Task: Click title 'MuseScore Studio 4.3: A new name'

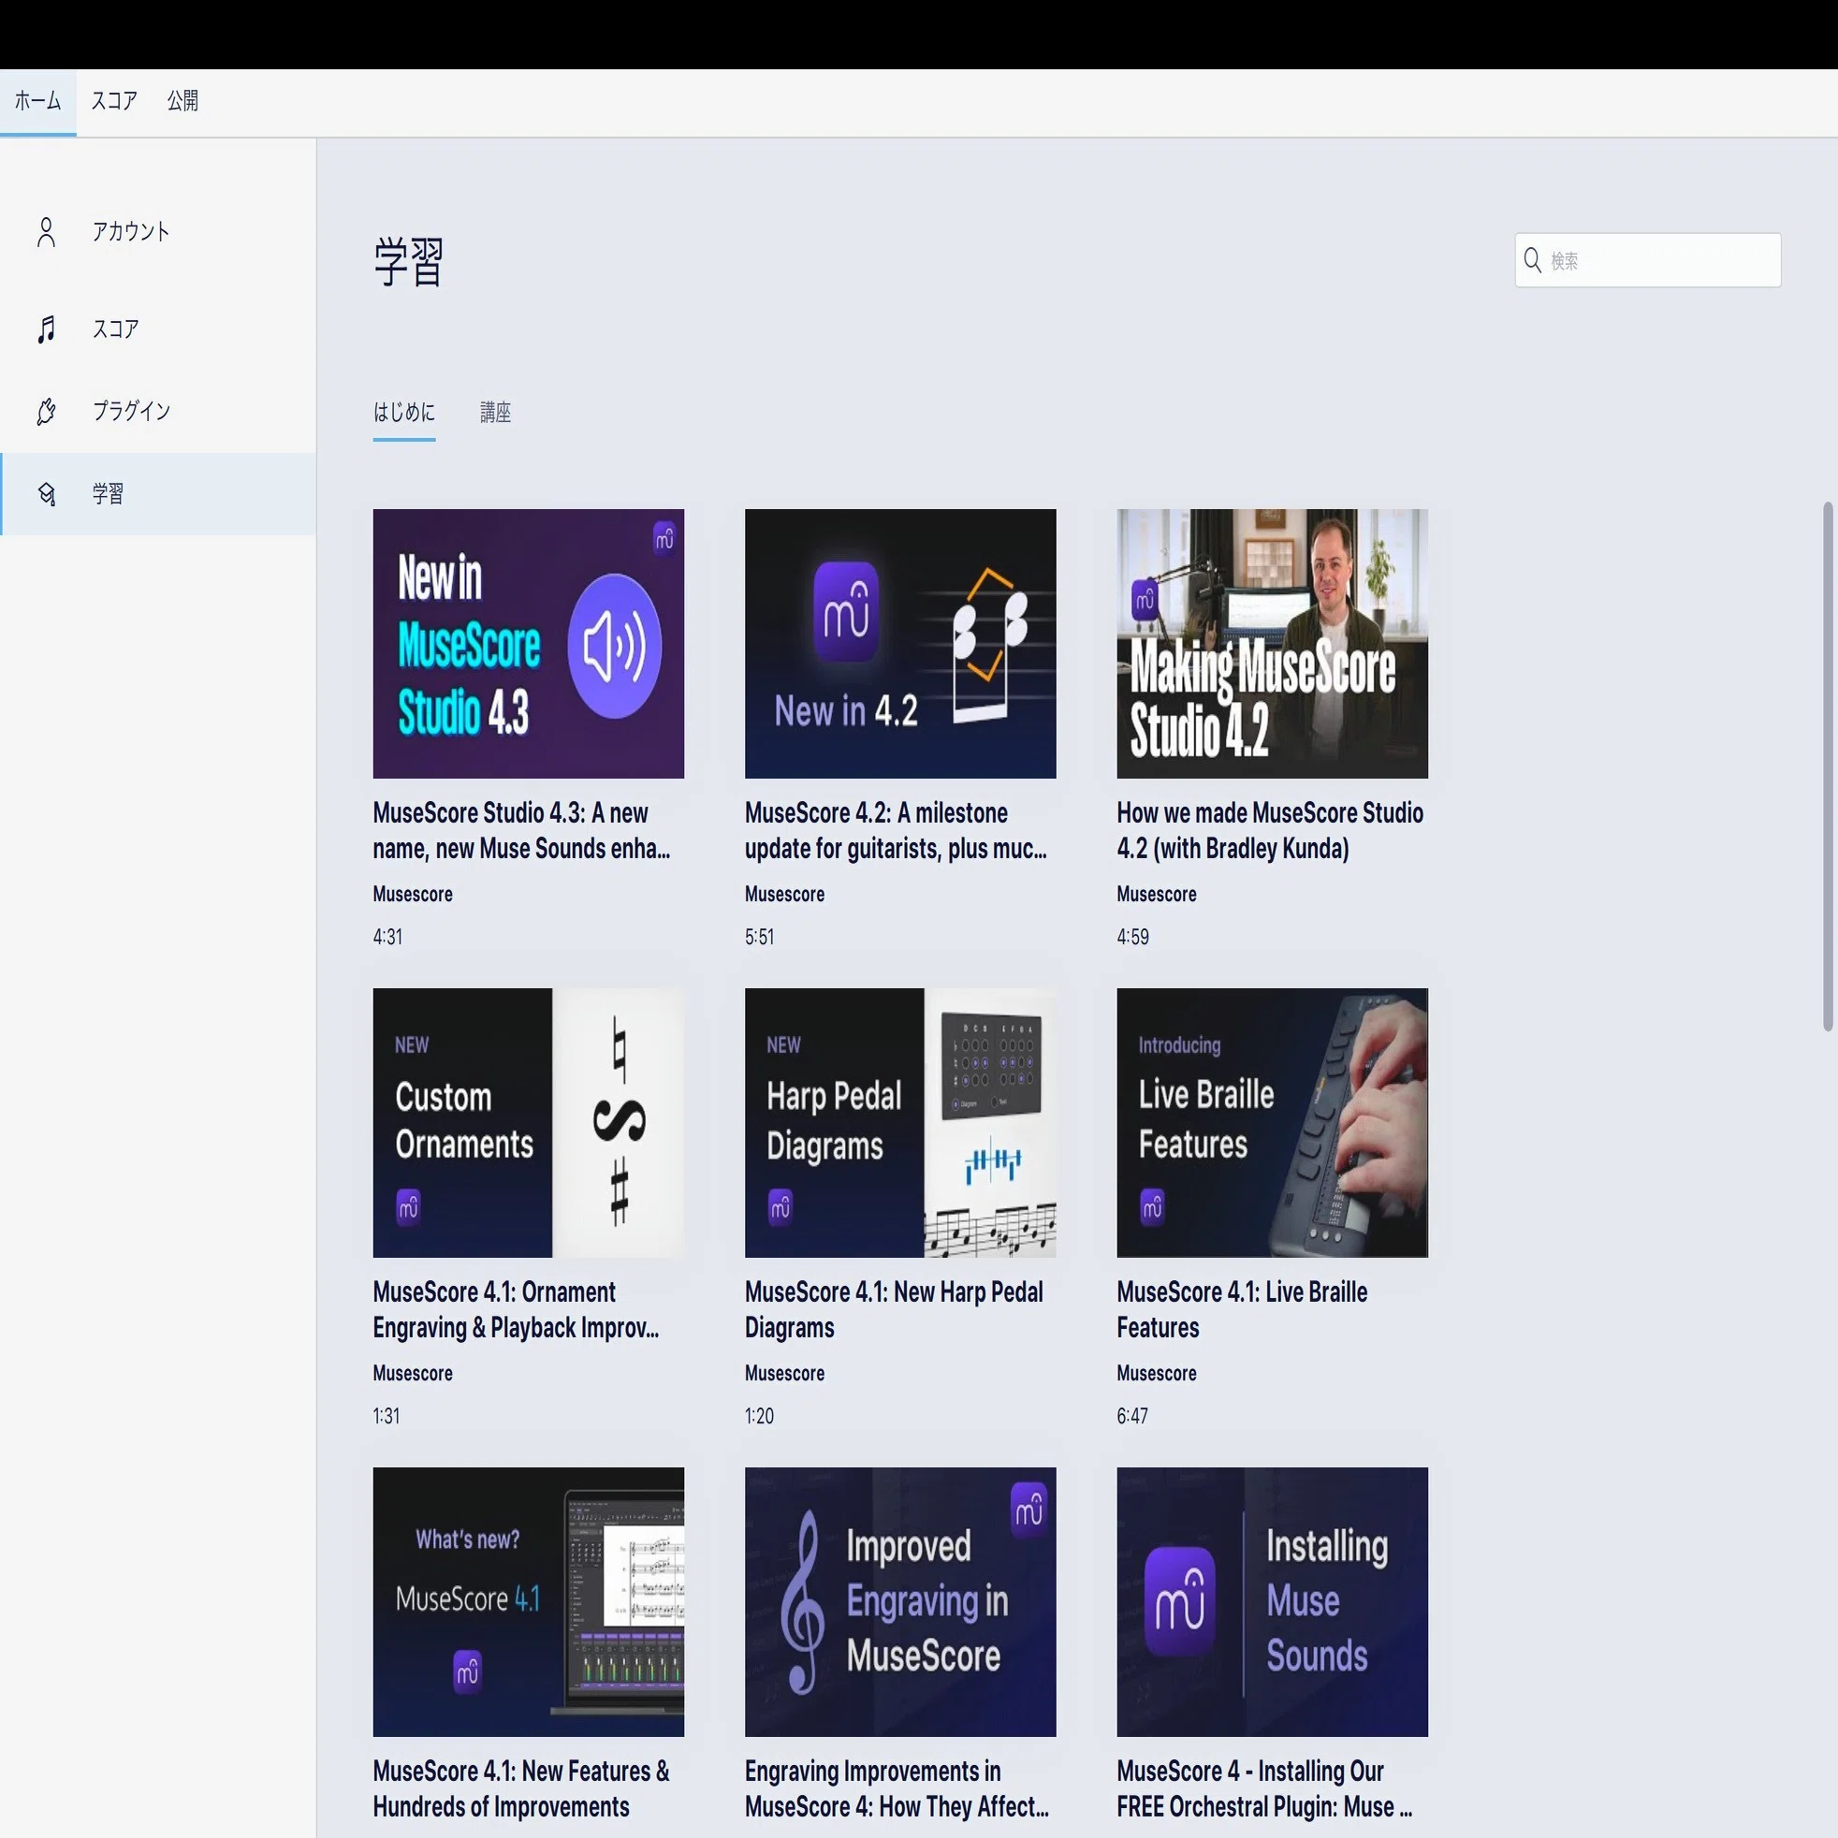Action: pos(521,830)
